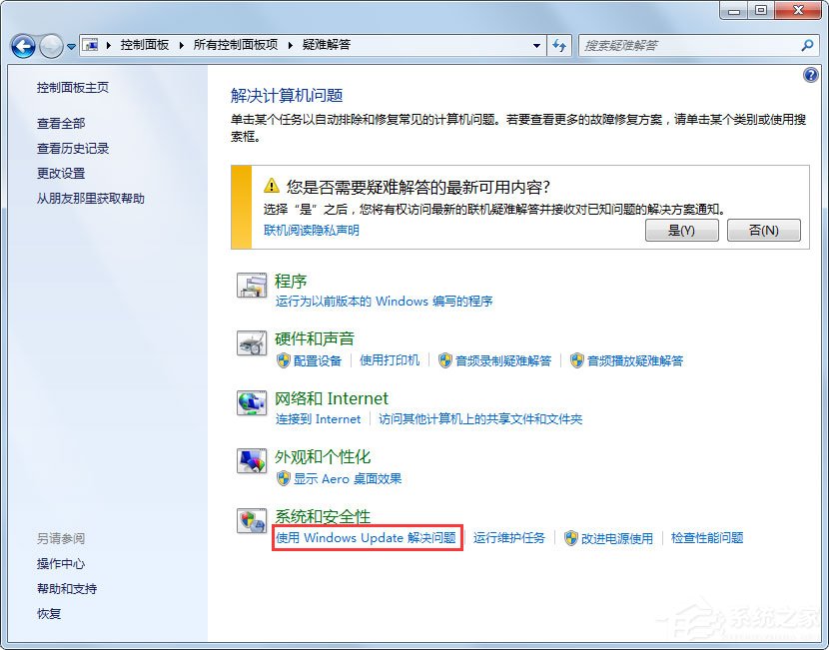Click the Help question mark icon
Viewport: 829px width, 650px height.
[x=810, y=75]
